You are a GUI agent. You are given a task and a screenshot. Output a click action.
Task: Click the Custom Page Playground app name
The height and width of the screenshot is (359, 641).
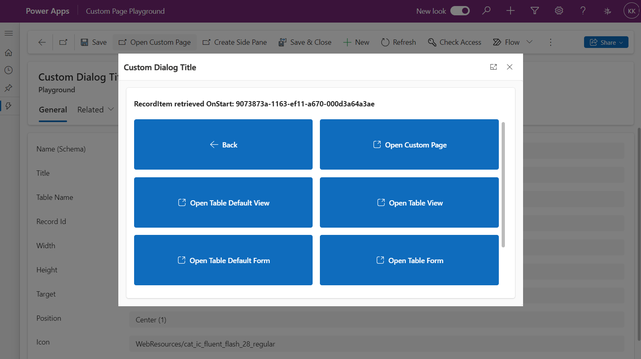(125, 11)
